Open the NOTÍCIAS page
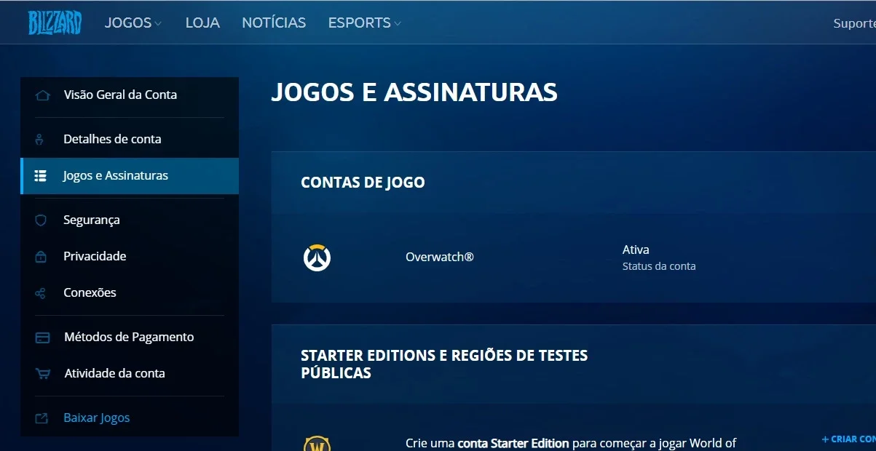 pyautogui.click(x=274, y=23)
